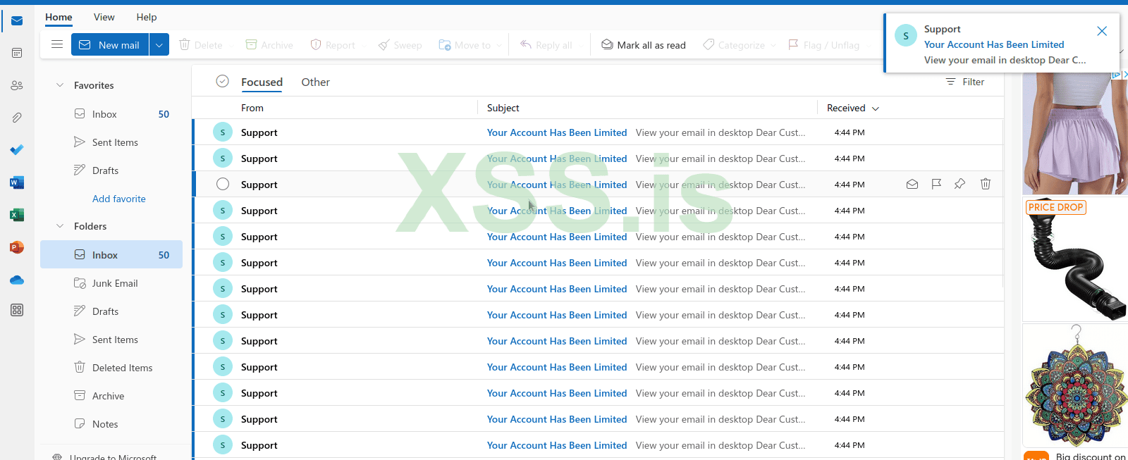Collapse the Folders section
The image size is (1128, 460).
tap(60, 226)
